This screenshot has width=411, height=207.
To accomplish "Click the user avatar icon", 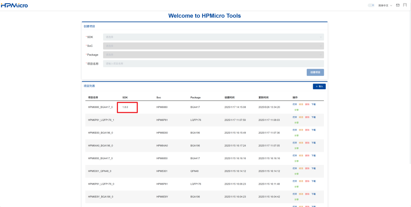I will (405, 5).
